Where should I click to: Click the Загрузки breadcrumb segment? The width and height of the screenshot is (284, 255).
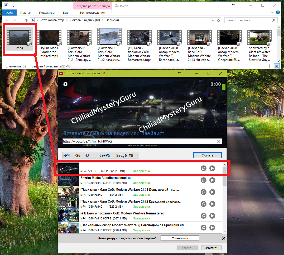pyautogui.click(x=112, y=20)
